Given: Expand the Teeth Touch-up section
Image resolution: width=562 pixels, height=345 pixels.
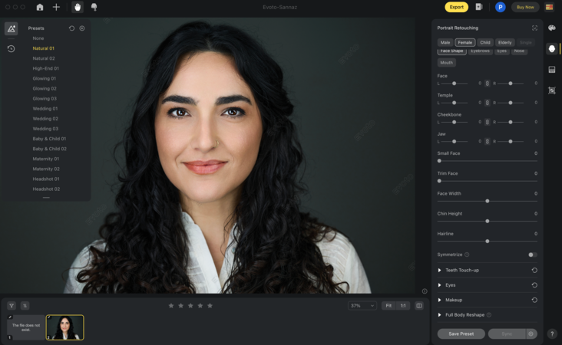Looking at the screenshot, I should point(440,270).
